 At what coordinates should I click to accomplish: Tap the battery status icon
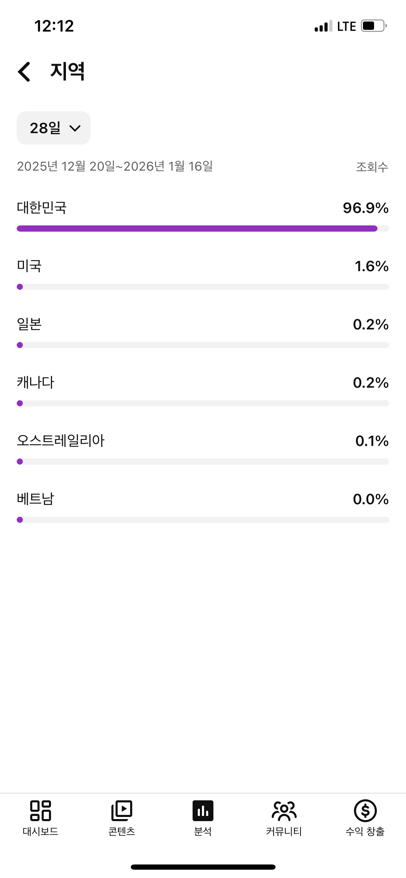pos(373,26)
